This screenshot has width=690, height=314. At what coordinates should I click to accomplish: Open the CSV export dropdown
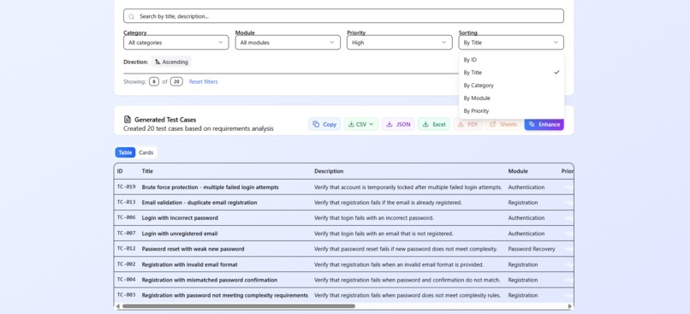[361, 124]
